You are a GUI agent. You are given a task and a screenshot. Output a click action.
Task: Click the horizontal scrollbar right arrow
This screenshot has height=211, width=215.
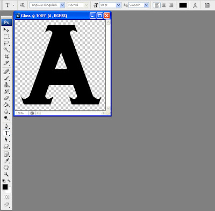pos(103,113)
